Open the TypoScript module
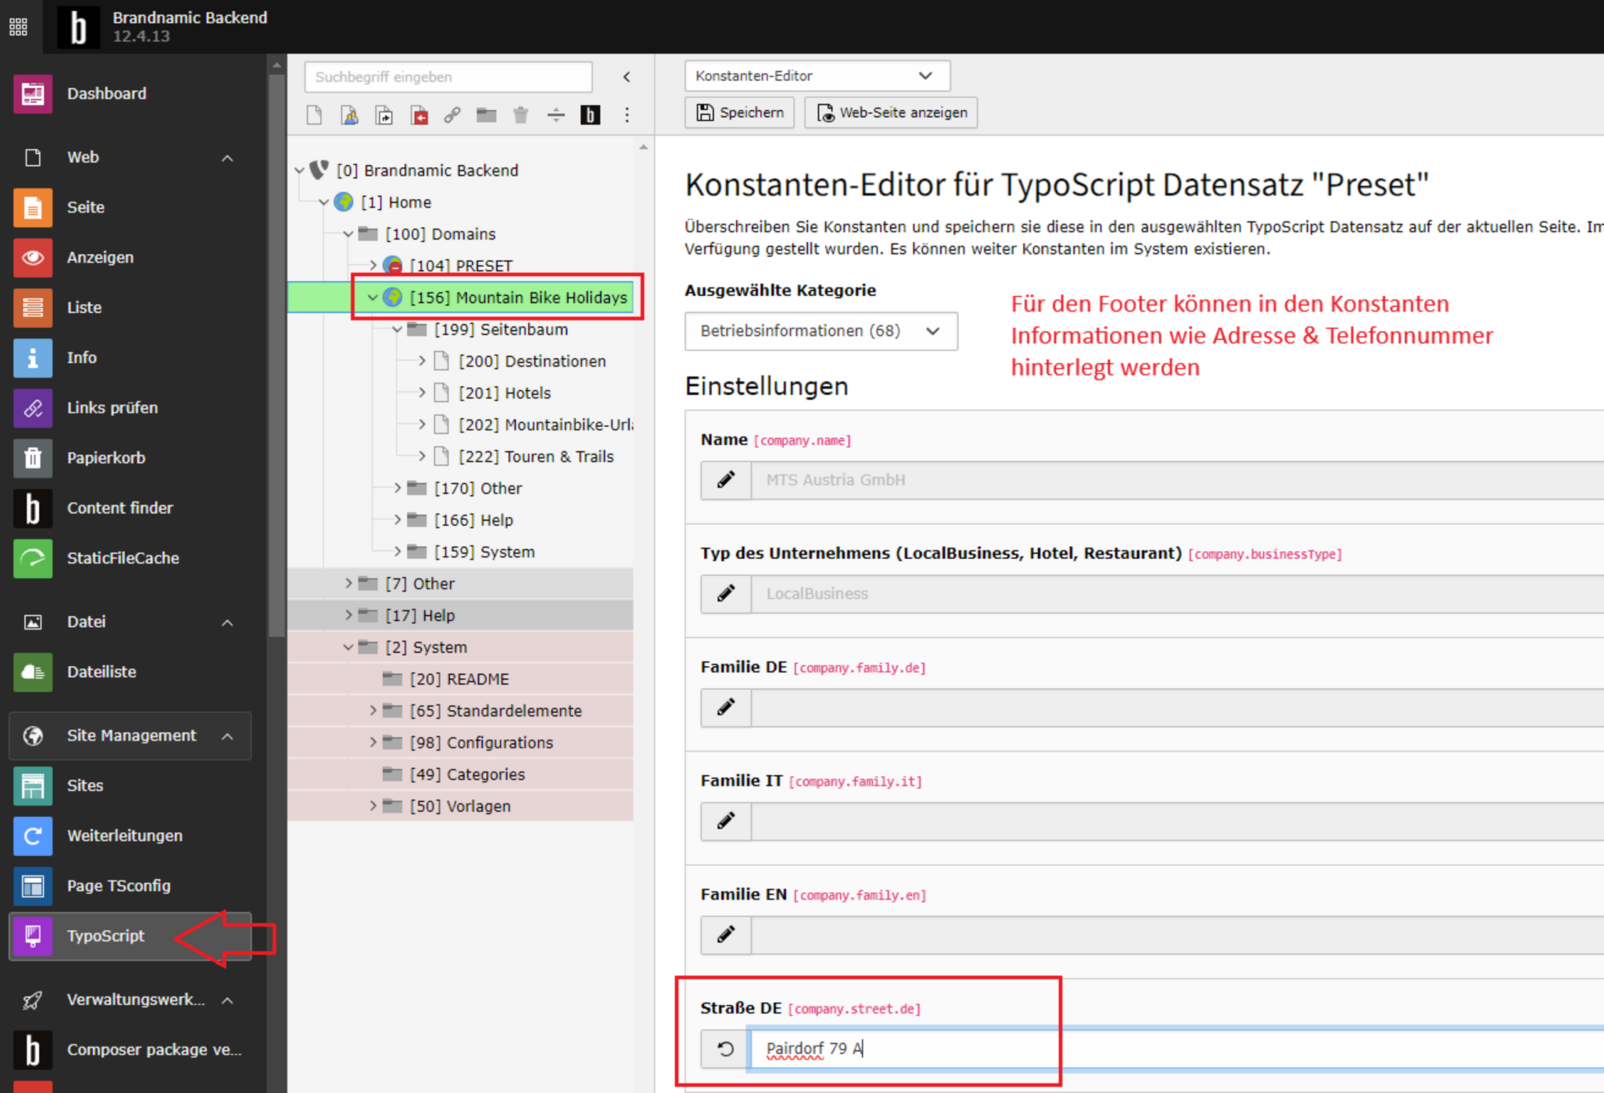The width and height of the screenshot is (1604, 1093). (x=105, y=936)
